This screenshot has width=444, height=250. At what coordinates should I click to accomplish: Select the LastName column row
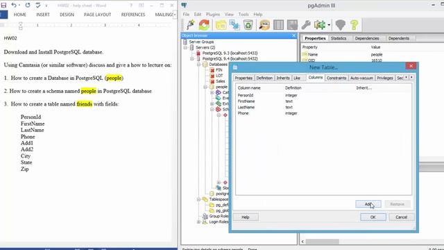click(324, 107)
